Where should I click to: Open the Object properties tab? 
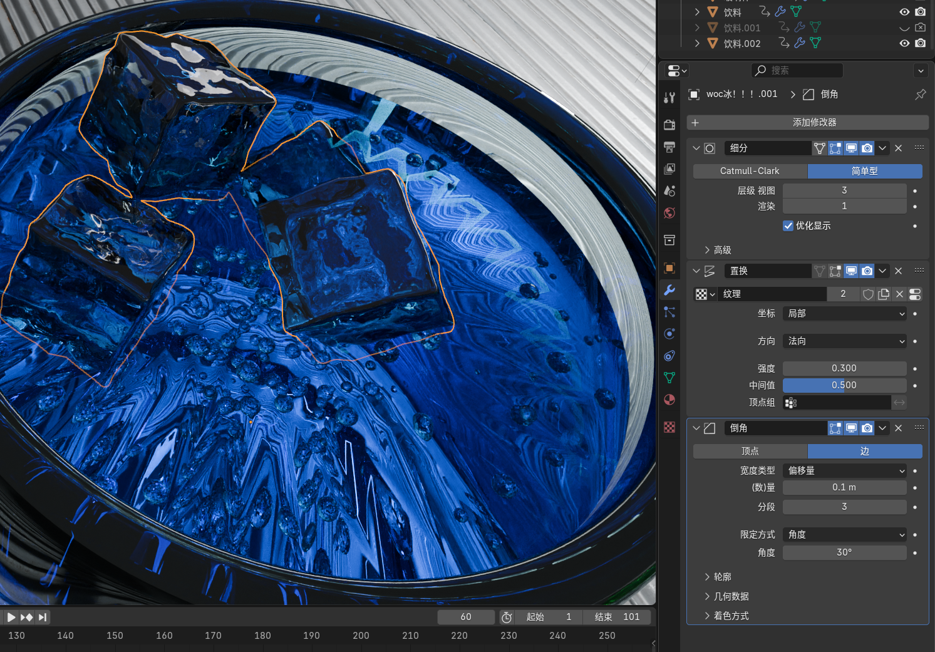coord(669,268)
